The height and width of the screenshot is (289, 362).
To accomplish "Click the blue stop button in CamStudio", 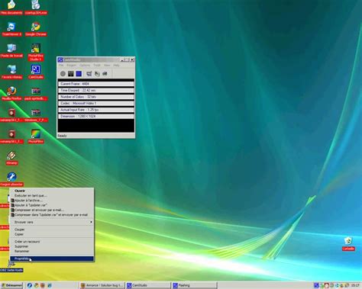I will 79,74.
